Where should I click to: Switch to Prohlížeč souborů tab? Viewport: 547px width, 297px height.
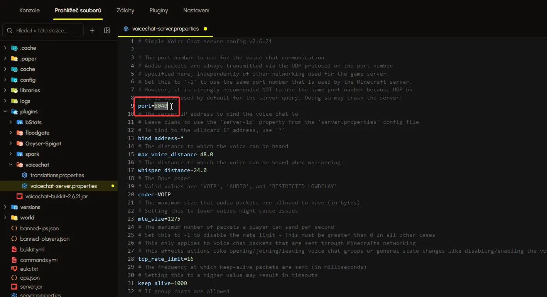pos(78,10)
